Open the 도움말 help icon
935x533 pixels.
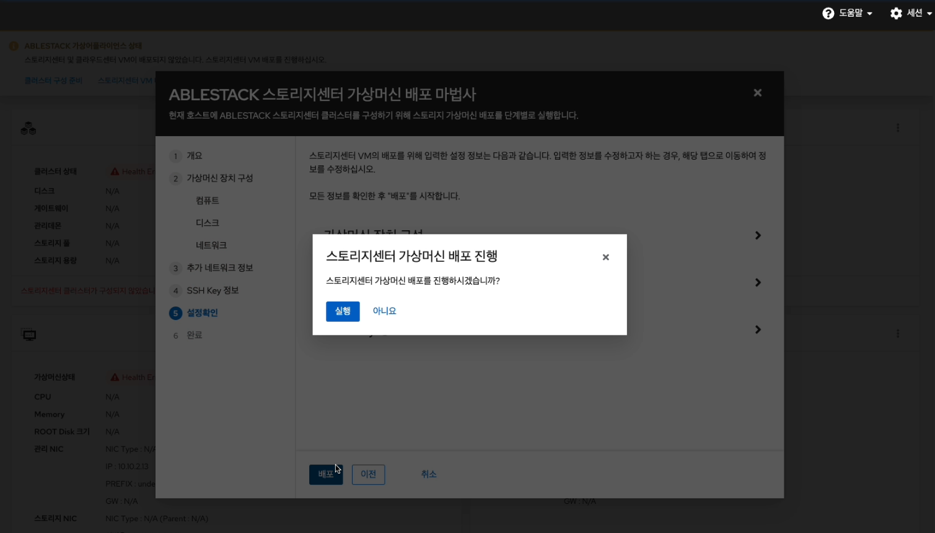(x=828, y=13)
